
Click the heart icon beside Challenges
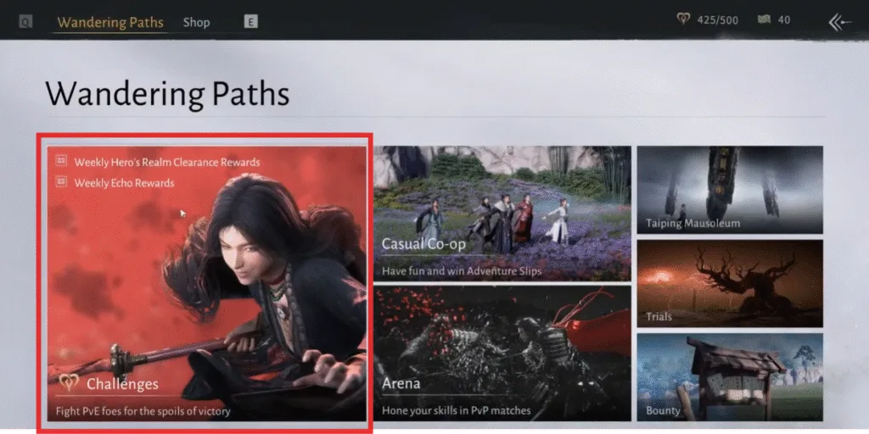tap(69, 384)
